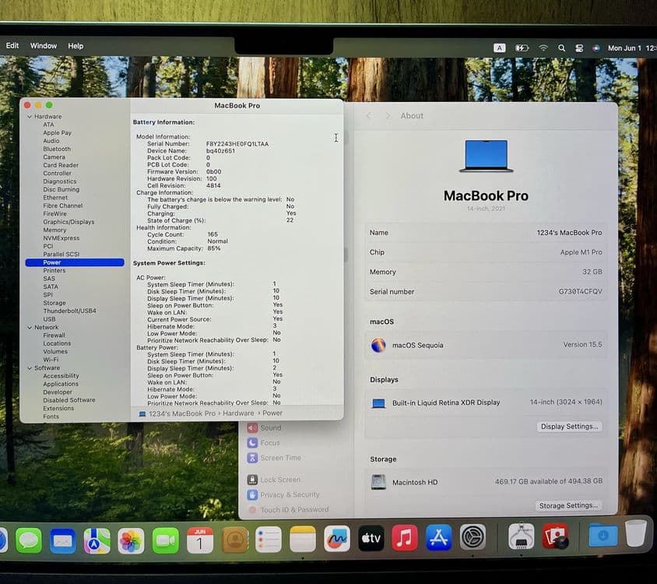Click the Storage Settings... button
This screenshot has height=584, width=657.
[x=568, y=505]
